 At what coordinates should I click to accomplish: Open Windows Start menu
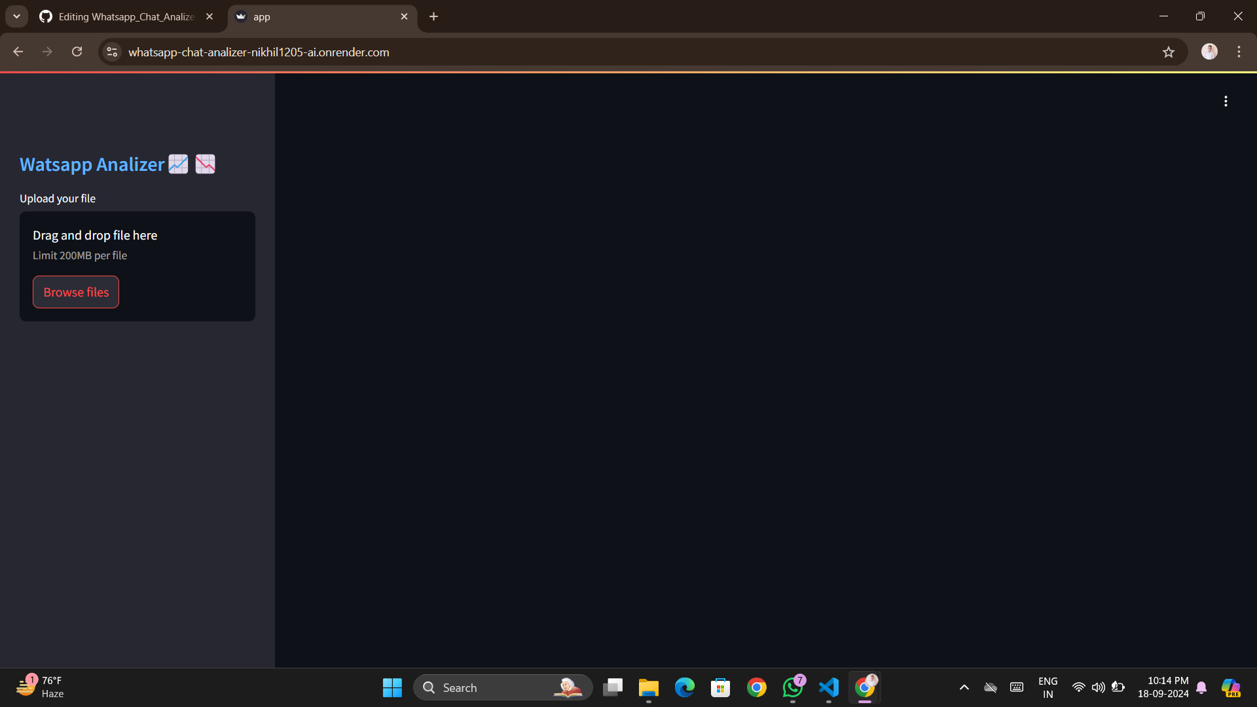392,687
